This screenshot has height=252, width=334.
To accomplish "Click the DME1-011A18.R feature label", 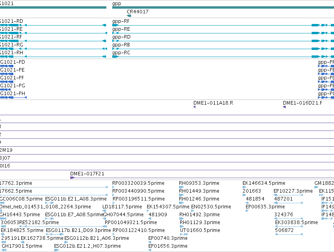I will [x=213, y=103].
